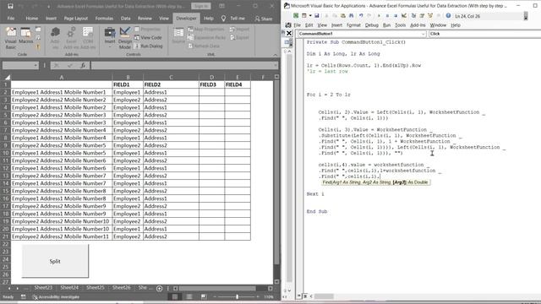Click the zoom in plus button

coord(258,296)
